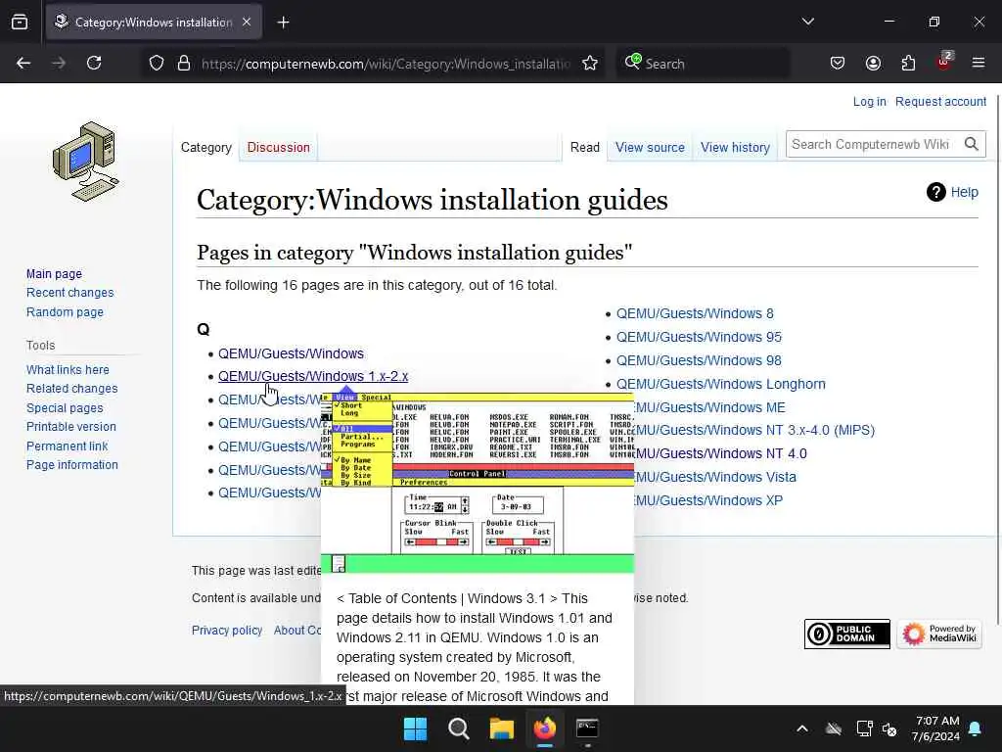Click the address bar URL
The width and height of the screenshot is (1002, 752).
[x=386, y=64]
